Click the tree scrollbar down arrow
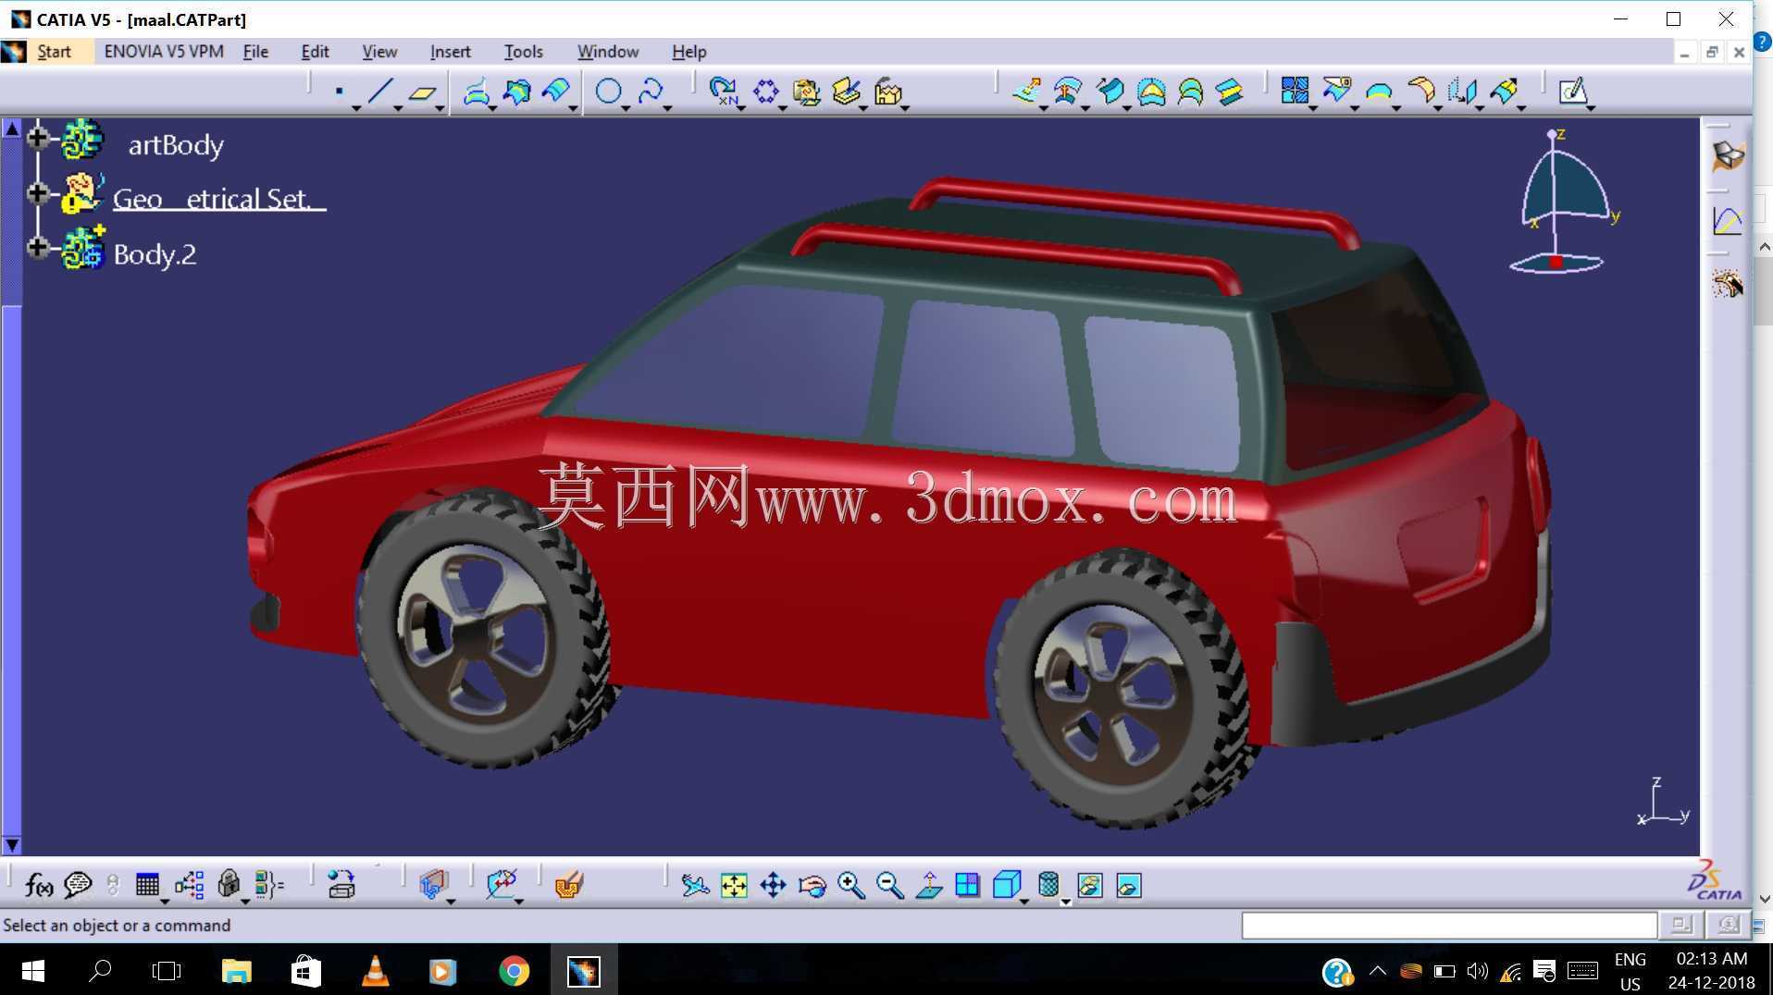The image size is (1773, 995). 11,844
